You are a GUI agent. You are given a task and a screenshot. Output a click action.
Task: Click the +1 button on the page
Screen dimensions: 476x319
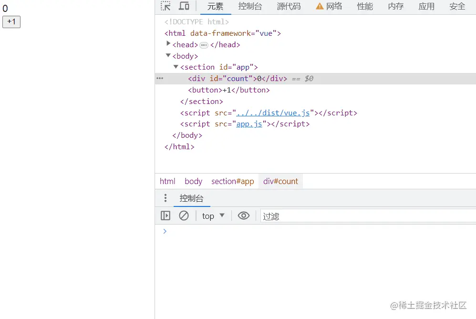11,22
